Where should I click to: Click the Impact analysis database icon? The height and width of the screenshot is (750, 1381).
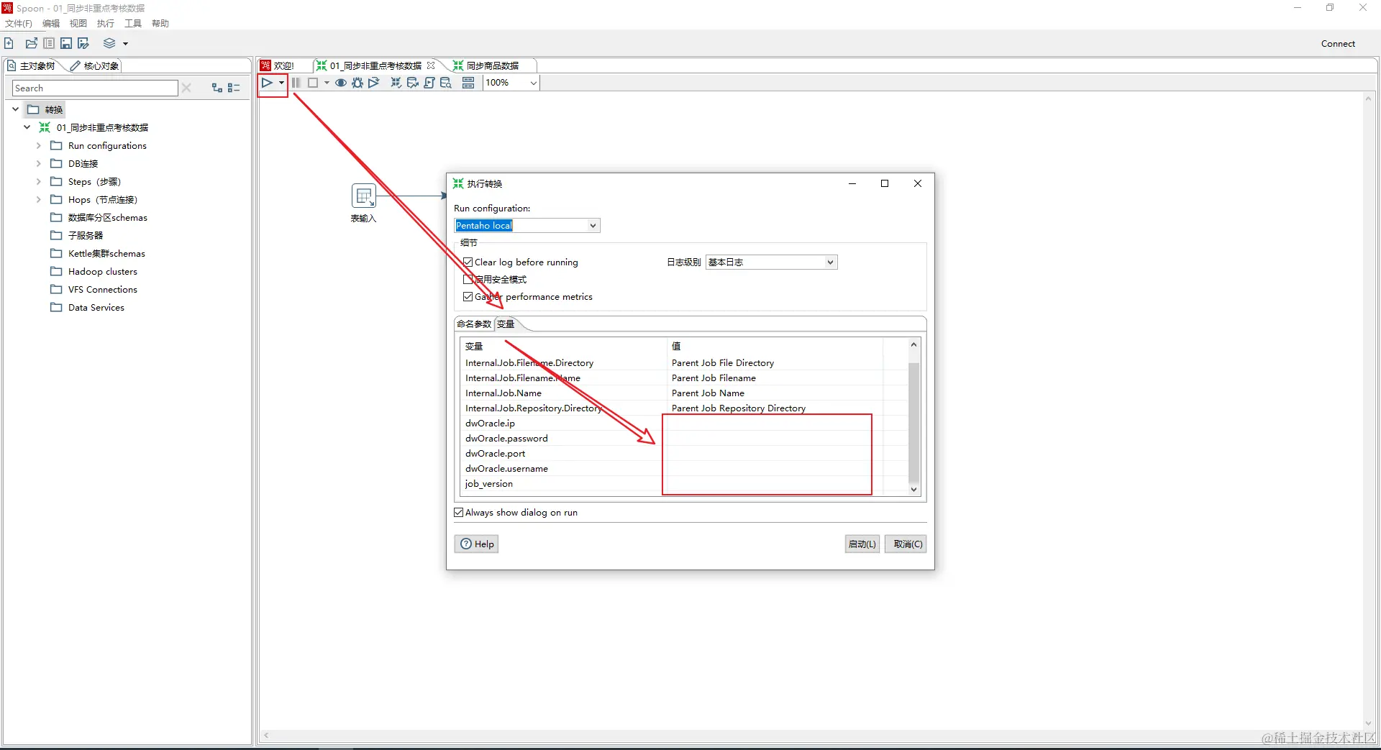(412, 83)
